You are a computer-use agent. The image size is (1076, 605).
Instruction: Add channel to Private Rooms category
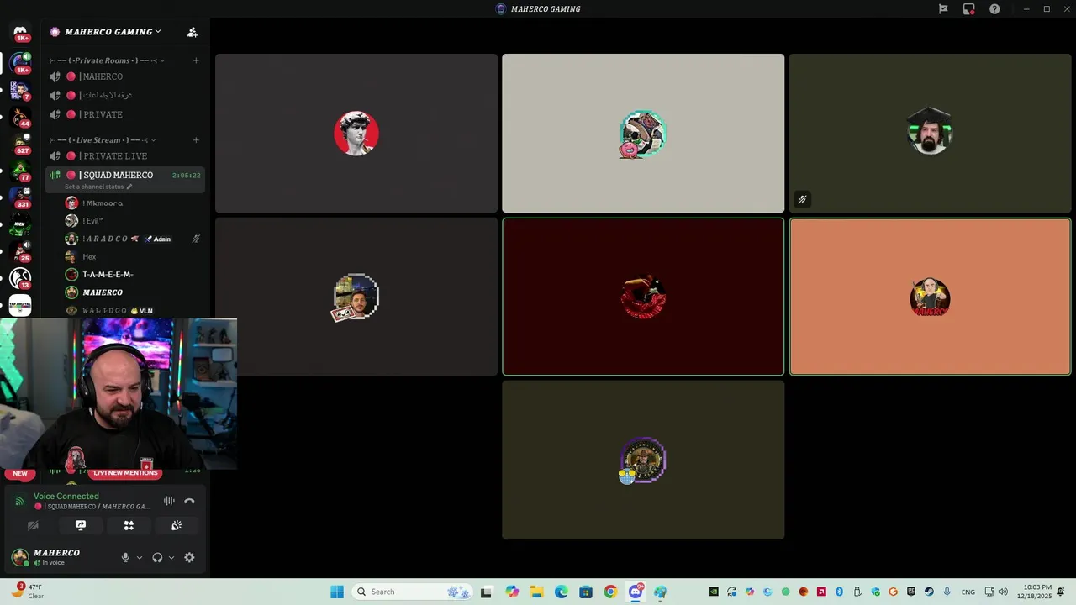tap(196, 60)
